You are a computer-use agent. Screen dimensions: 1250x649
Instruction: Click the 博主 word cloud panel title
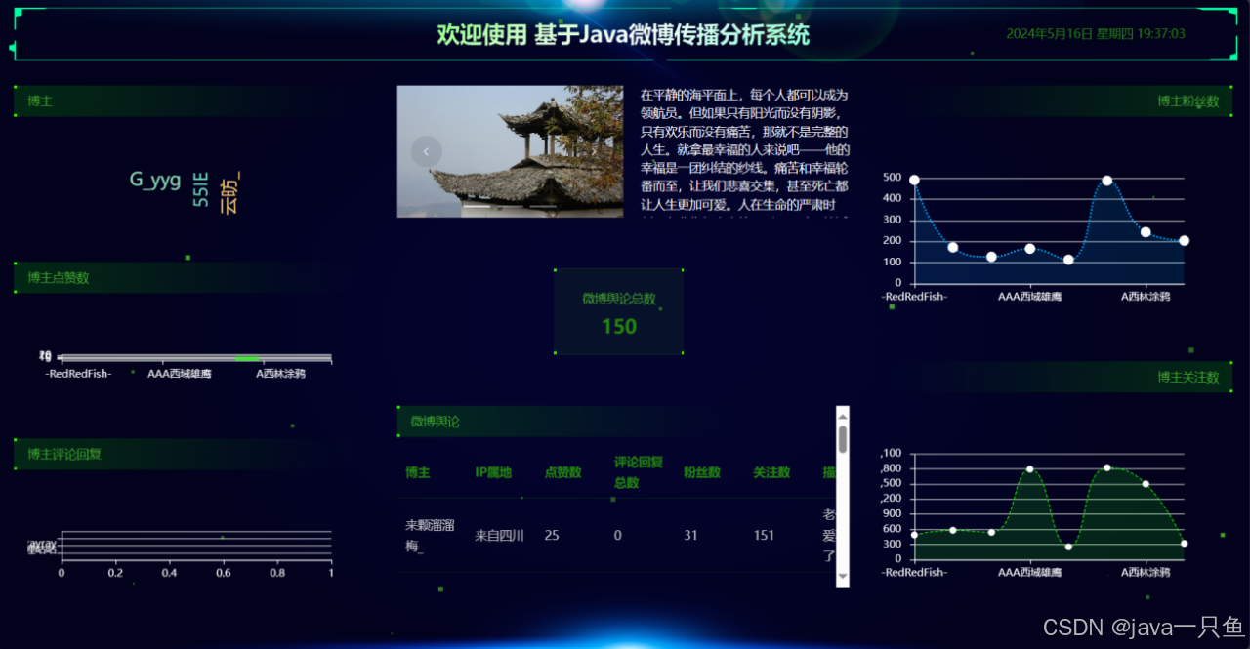pos(40,101)
